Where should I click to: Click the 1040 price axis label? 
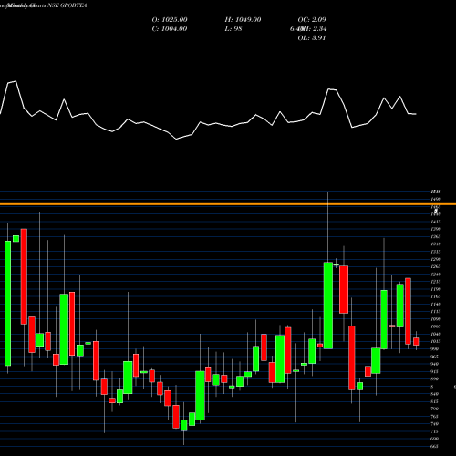pyautogui.click(x=435, y=334)
